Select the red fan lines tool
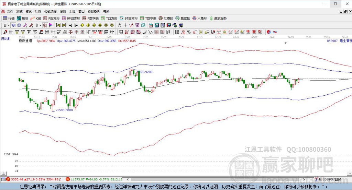This screenshot has width=352, height=190. click(x=126, y=32)
